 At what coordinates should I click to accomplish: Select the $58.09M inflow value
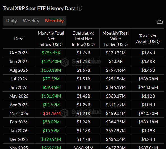pos(51,122)
